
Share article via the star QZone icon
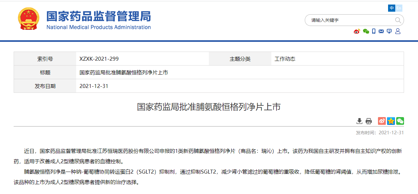point(391,121)
